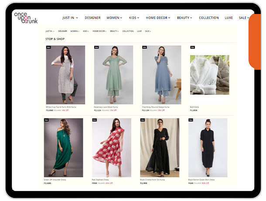The image size is (266, 201).
Task: Click the White Crop Top & Pants With Kurta title
Action: click(x=61, y=107)
